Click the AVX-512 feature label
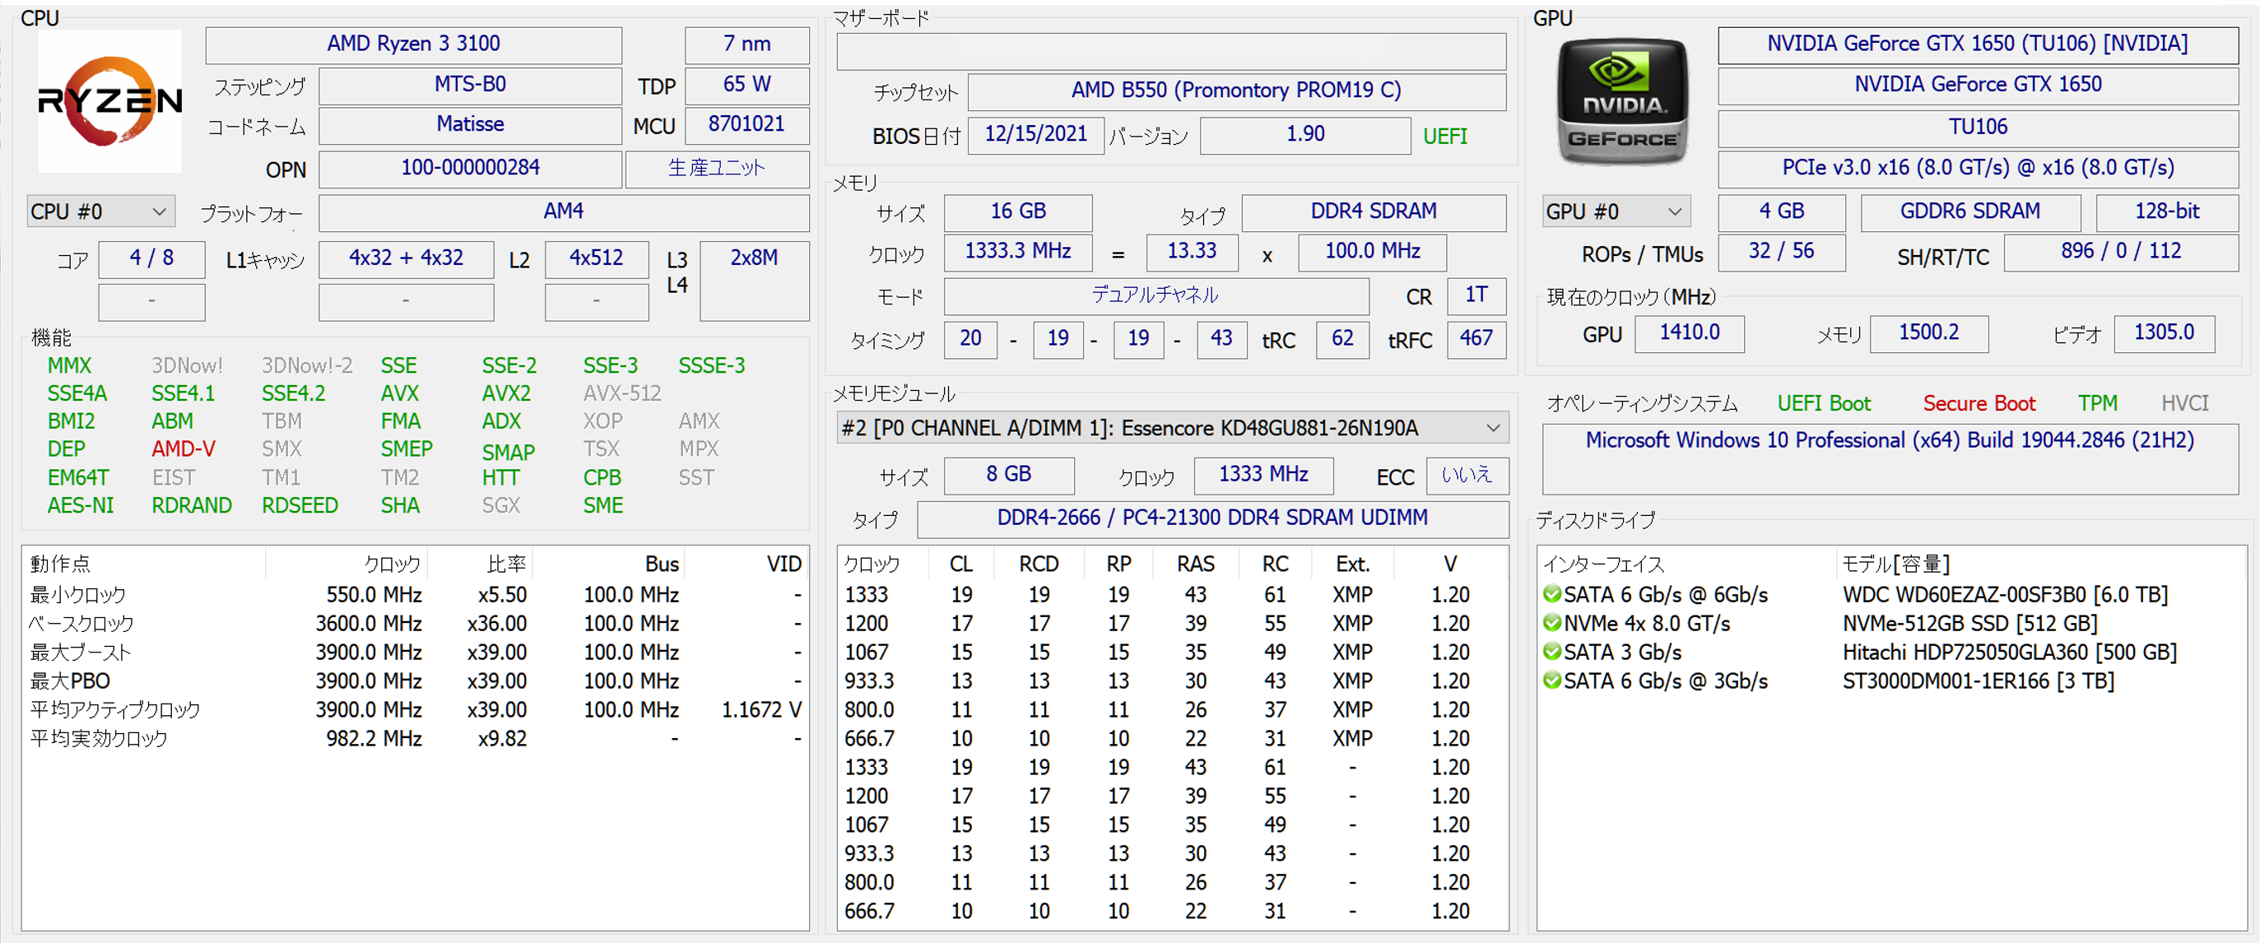 point(622,394)
